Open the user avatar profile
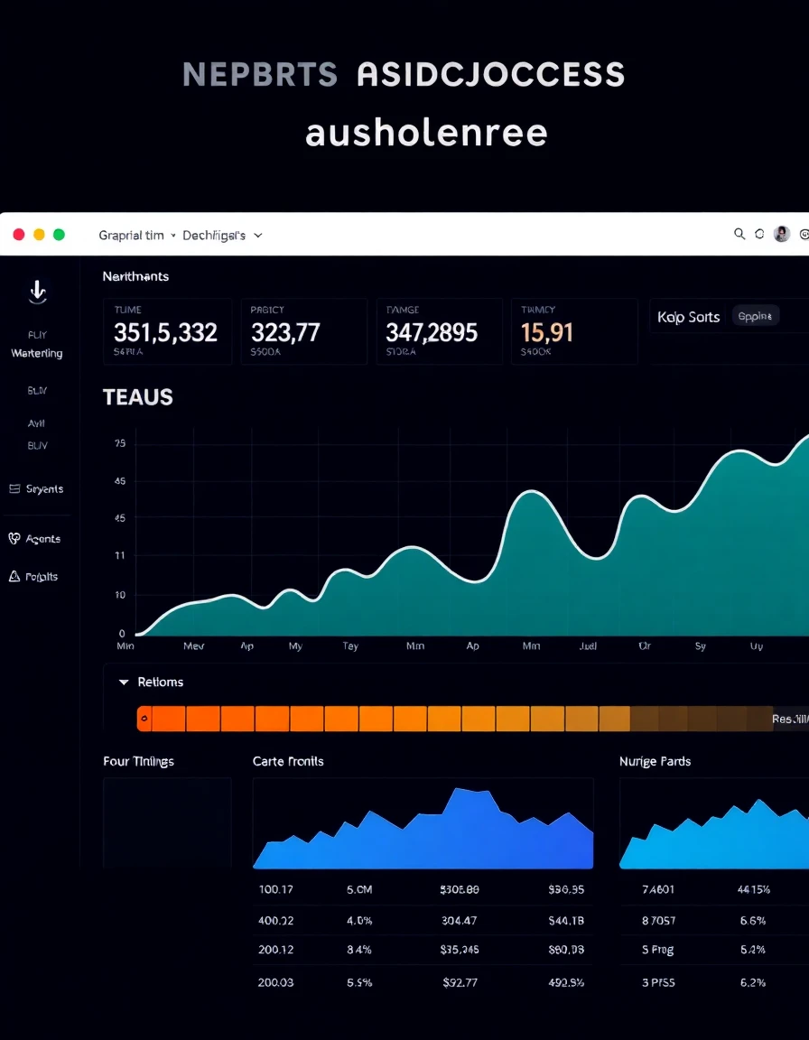 782,234
